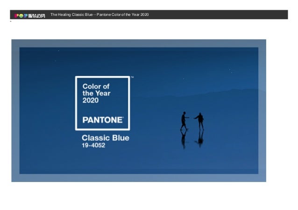
Task: Click the Pantone Color of the Year 2020 logo box
Action: click(x=103, y=103)
